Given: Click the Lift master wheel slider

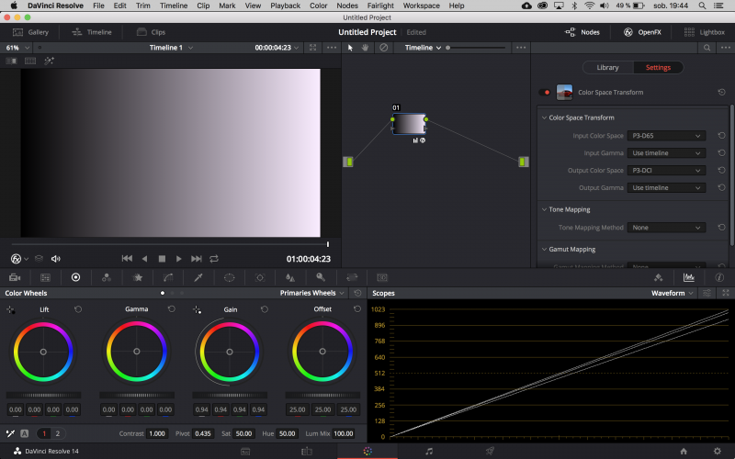Looking at the screenshot, I should 43,396.
